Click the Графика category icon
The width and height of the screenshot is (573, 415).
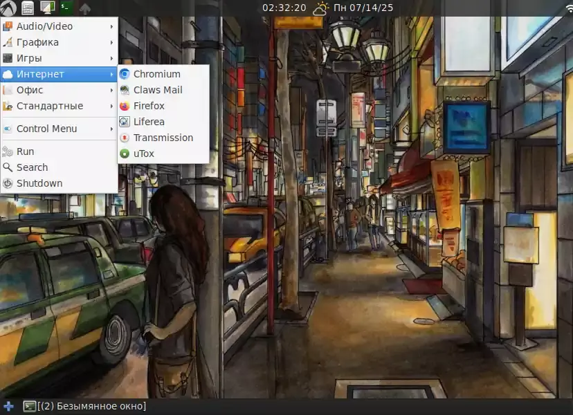tap(8, 42)
